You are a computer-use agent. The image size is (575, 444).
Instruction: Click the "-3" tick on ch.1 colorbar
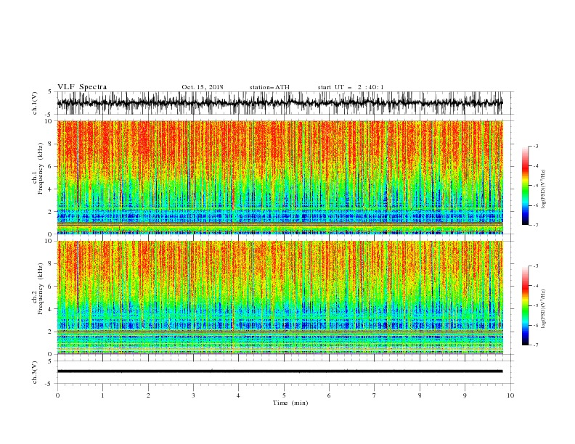point(536,146)
